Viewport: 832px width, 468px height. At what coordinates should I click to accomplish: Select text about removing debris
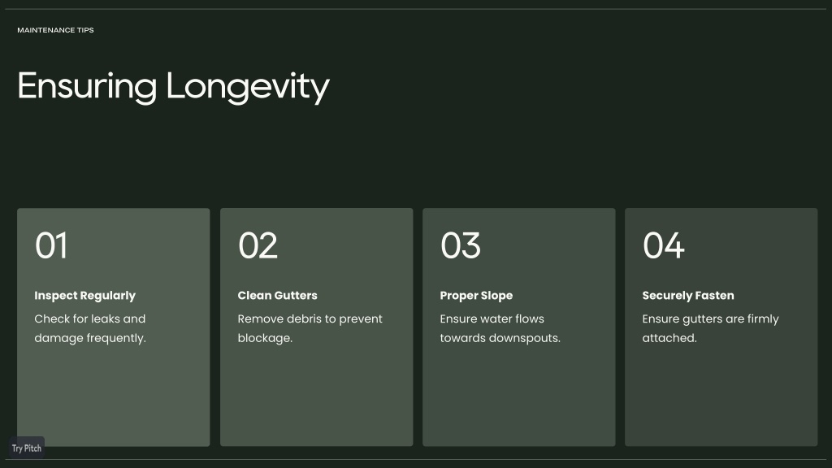pos(310,328)
